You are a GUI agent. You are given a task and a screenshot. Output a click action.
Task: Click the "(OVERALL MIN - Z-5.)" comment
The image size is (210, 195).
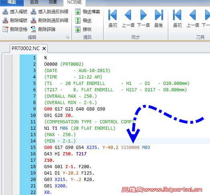coord(71,103)
